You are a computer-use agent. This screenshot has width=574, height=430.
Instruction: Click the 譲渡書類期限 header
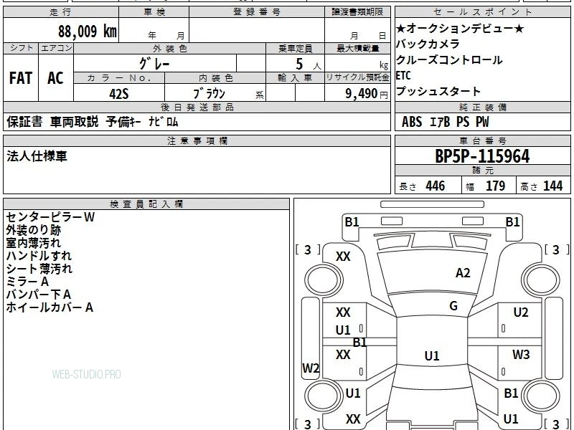click(x=357, y=12)
